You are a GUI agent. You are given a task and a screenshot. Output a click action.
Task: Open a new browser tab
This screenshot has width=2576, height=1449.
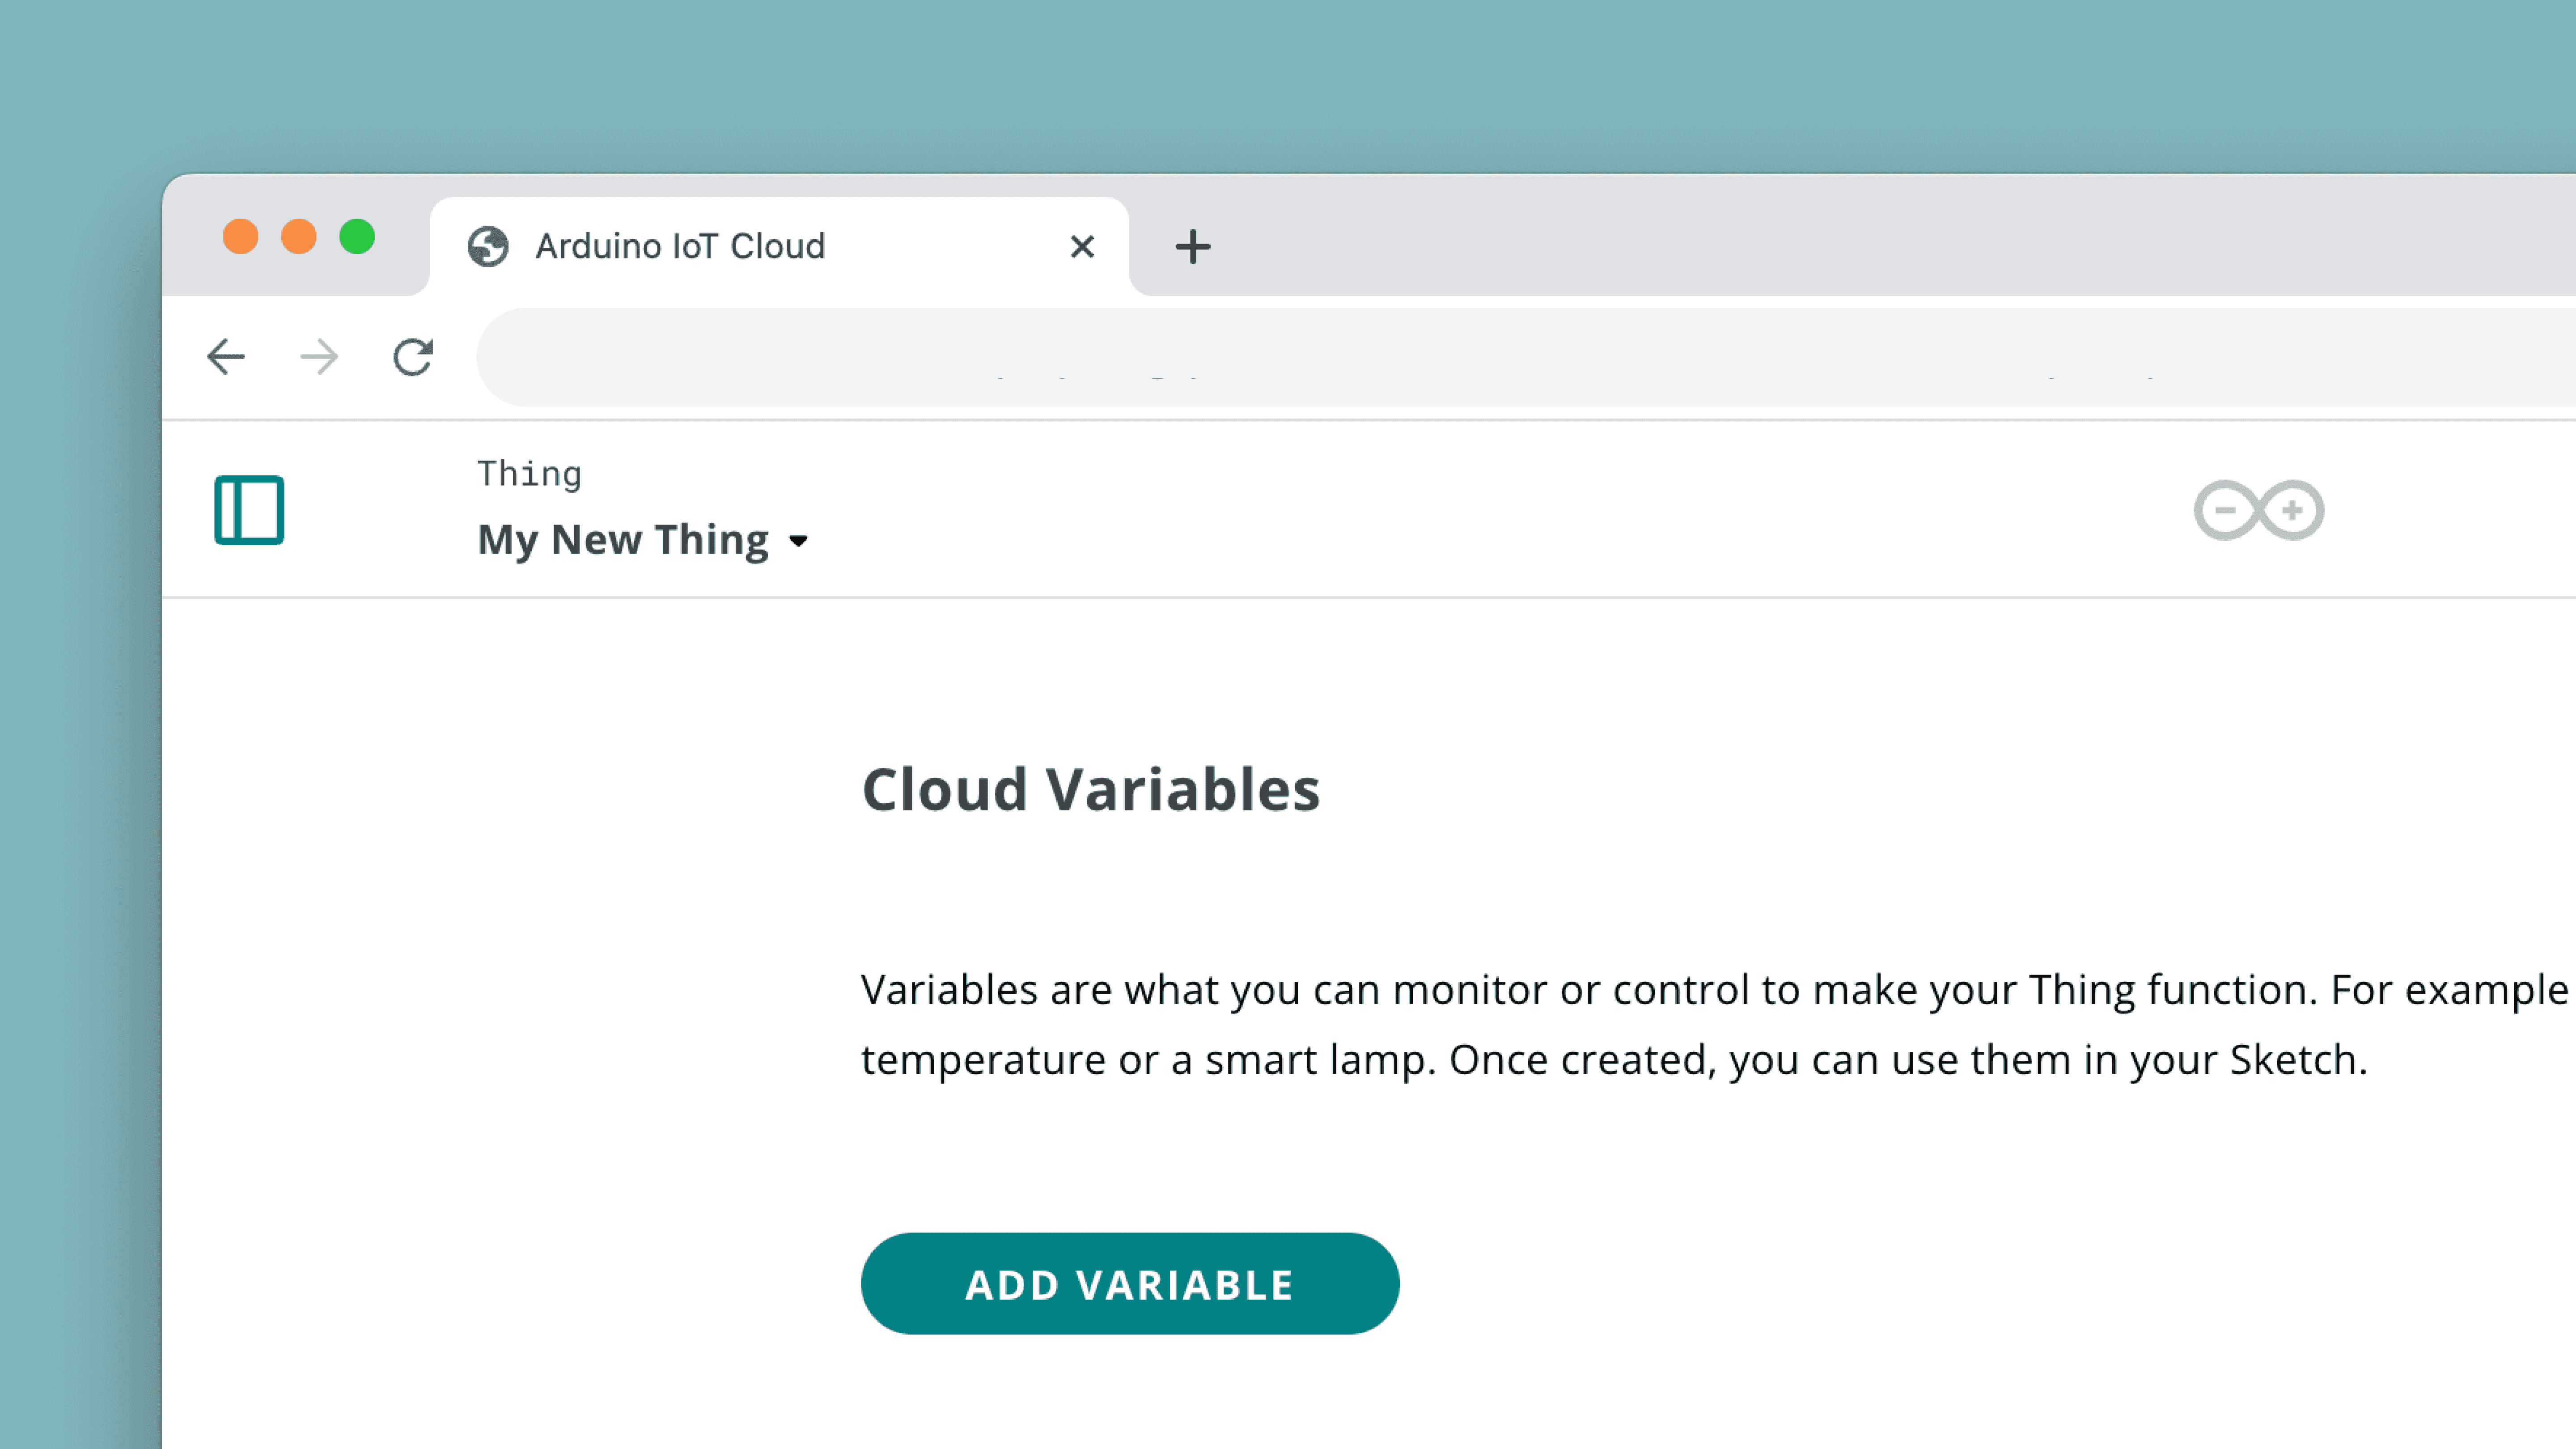[1192, 246]
